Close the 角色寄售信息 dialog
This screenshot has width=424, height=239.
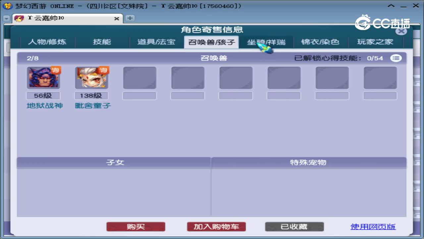401,31
